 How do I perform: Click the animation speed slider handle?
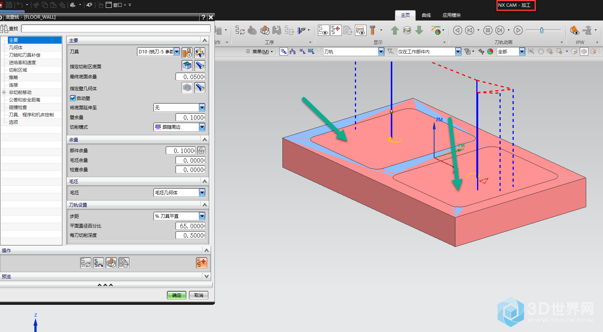coord(541,30)
